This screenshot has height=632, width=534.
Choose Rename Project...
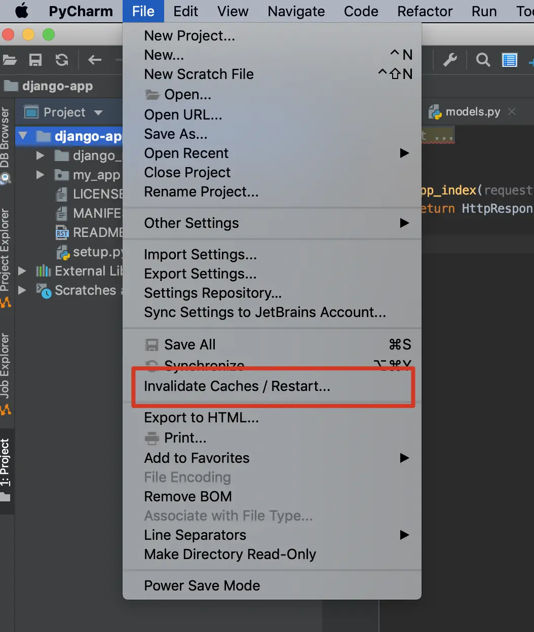272,191
